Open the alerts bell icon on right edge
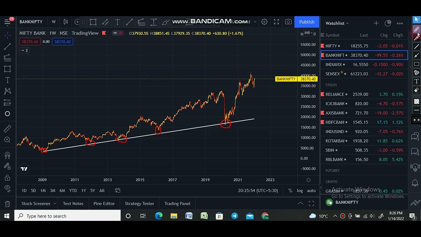This screenshot has width=421, height=237. click(x=415, y=183)
